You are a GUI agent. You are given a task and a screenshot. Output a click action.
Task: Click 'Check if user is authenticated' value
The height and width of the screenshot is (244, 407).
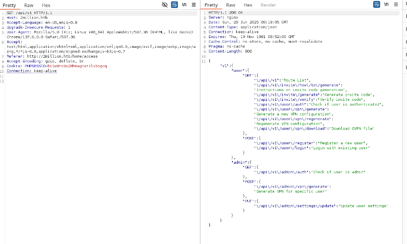click(345, 105)
